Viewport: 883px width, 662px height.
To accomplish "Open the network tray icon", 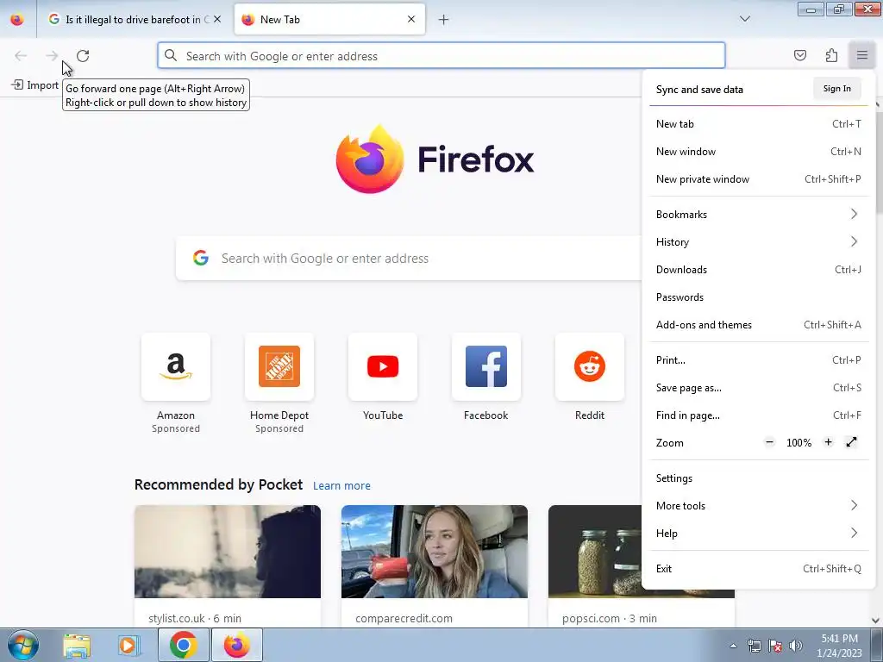I will (754, 646).
